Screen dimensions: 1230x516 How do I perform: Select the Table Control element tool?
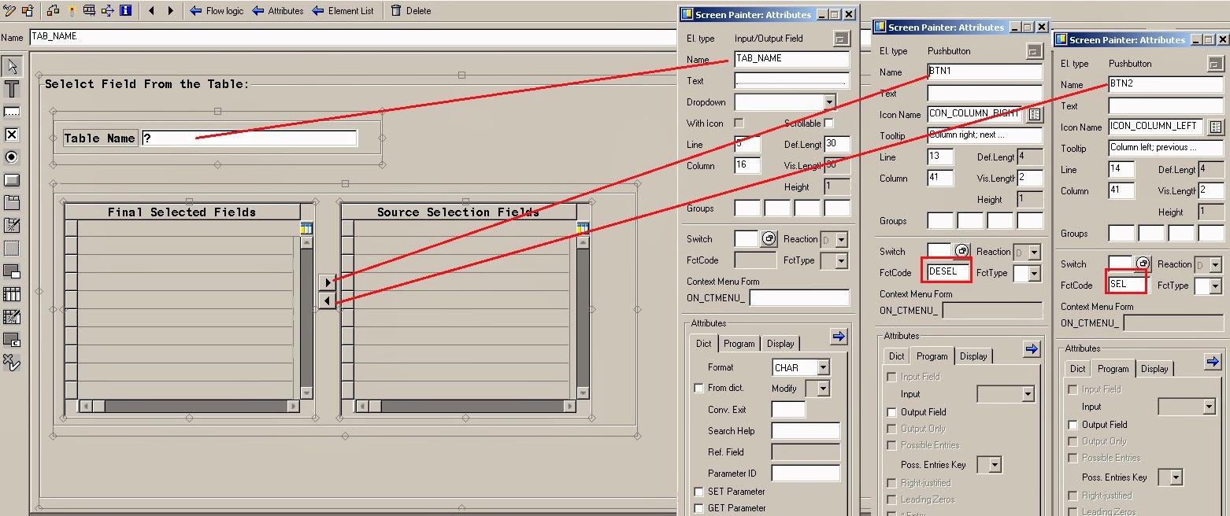pyautogui.click(x=12, y=295)
